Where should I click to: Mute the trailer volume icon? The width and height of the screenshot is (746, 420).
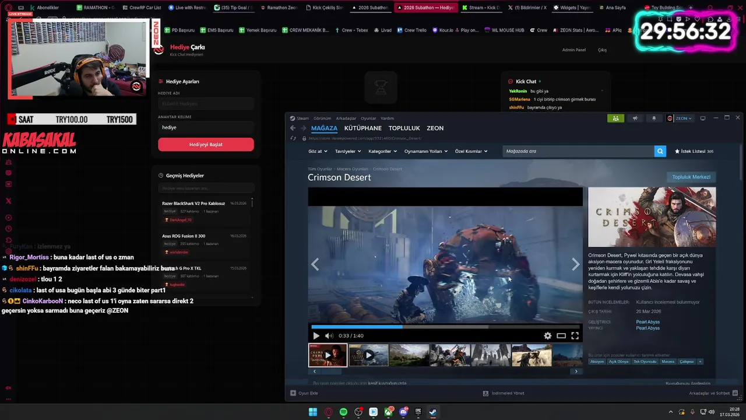(329, 335)
